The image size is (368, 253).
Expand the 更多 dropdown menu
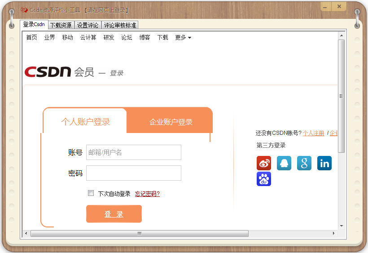(x=183, y=38)
